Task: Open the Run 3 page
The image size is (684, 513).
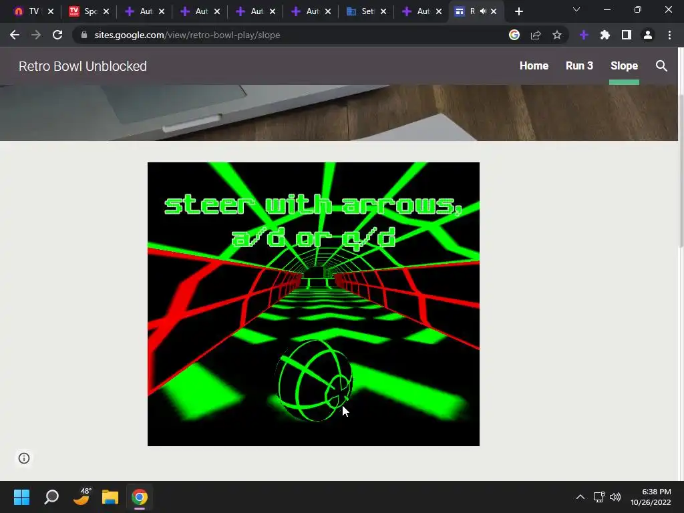Action: [579, 66]
